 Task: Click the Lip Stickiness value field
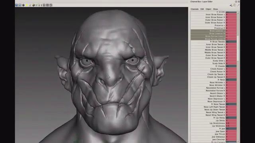(231, 126)
